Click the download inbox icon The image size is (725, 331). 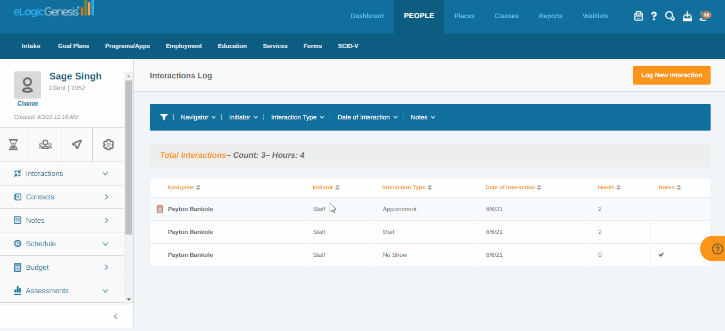tap(687, 16)
